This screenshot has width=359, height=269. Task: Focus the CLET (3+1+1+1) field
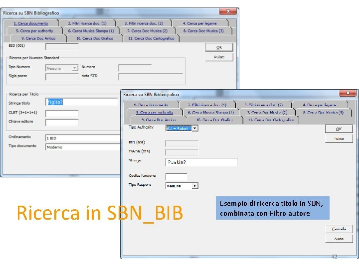pos(62,114)
